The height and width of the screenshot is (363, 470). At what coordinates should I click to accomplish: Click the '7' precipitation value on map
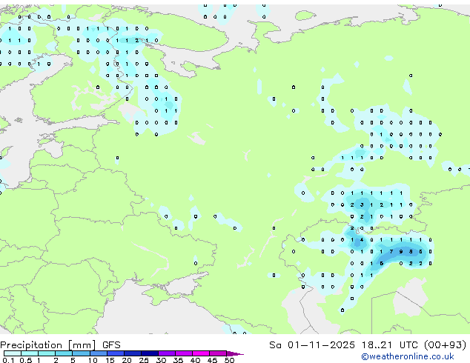click(x=391, y=252)
